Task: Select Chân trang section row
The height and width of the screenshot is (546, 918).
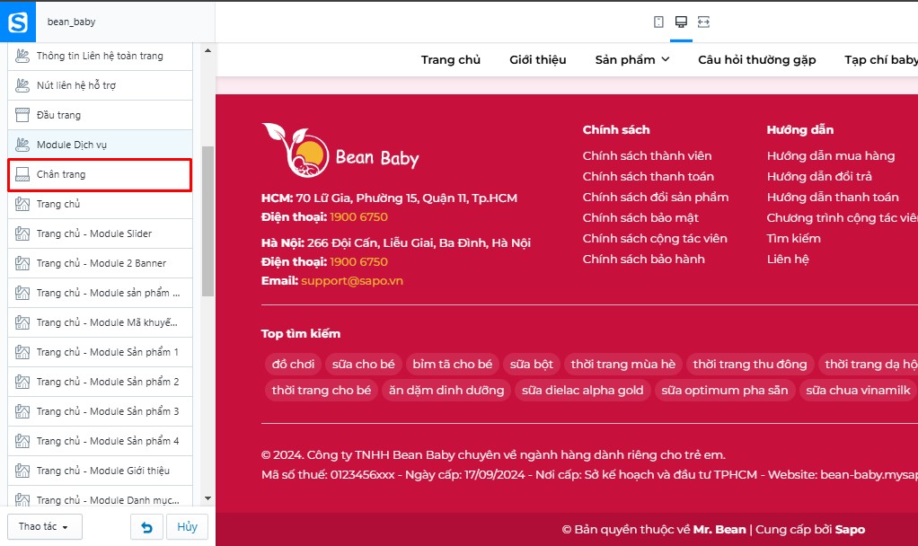Action: coord(100,174)
